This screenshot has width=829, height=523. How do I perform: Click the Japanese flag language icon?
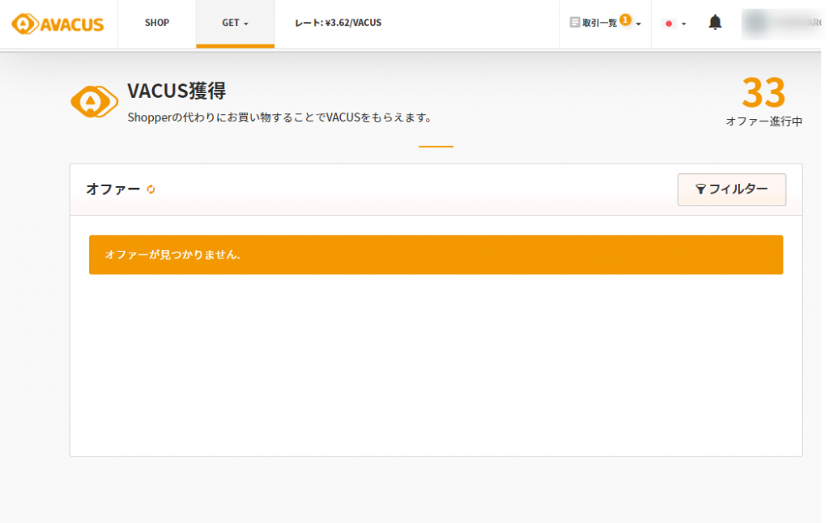click(669, 23)
